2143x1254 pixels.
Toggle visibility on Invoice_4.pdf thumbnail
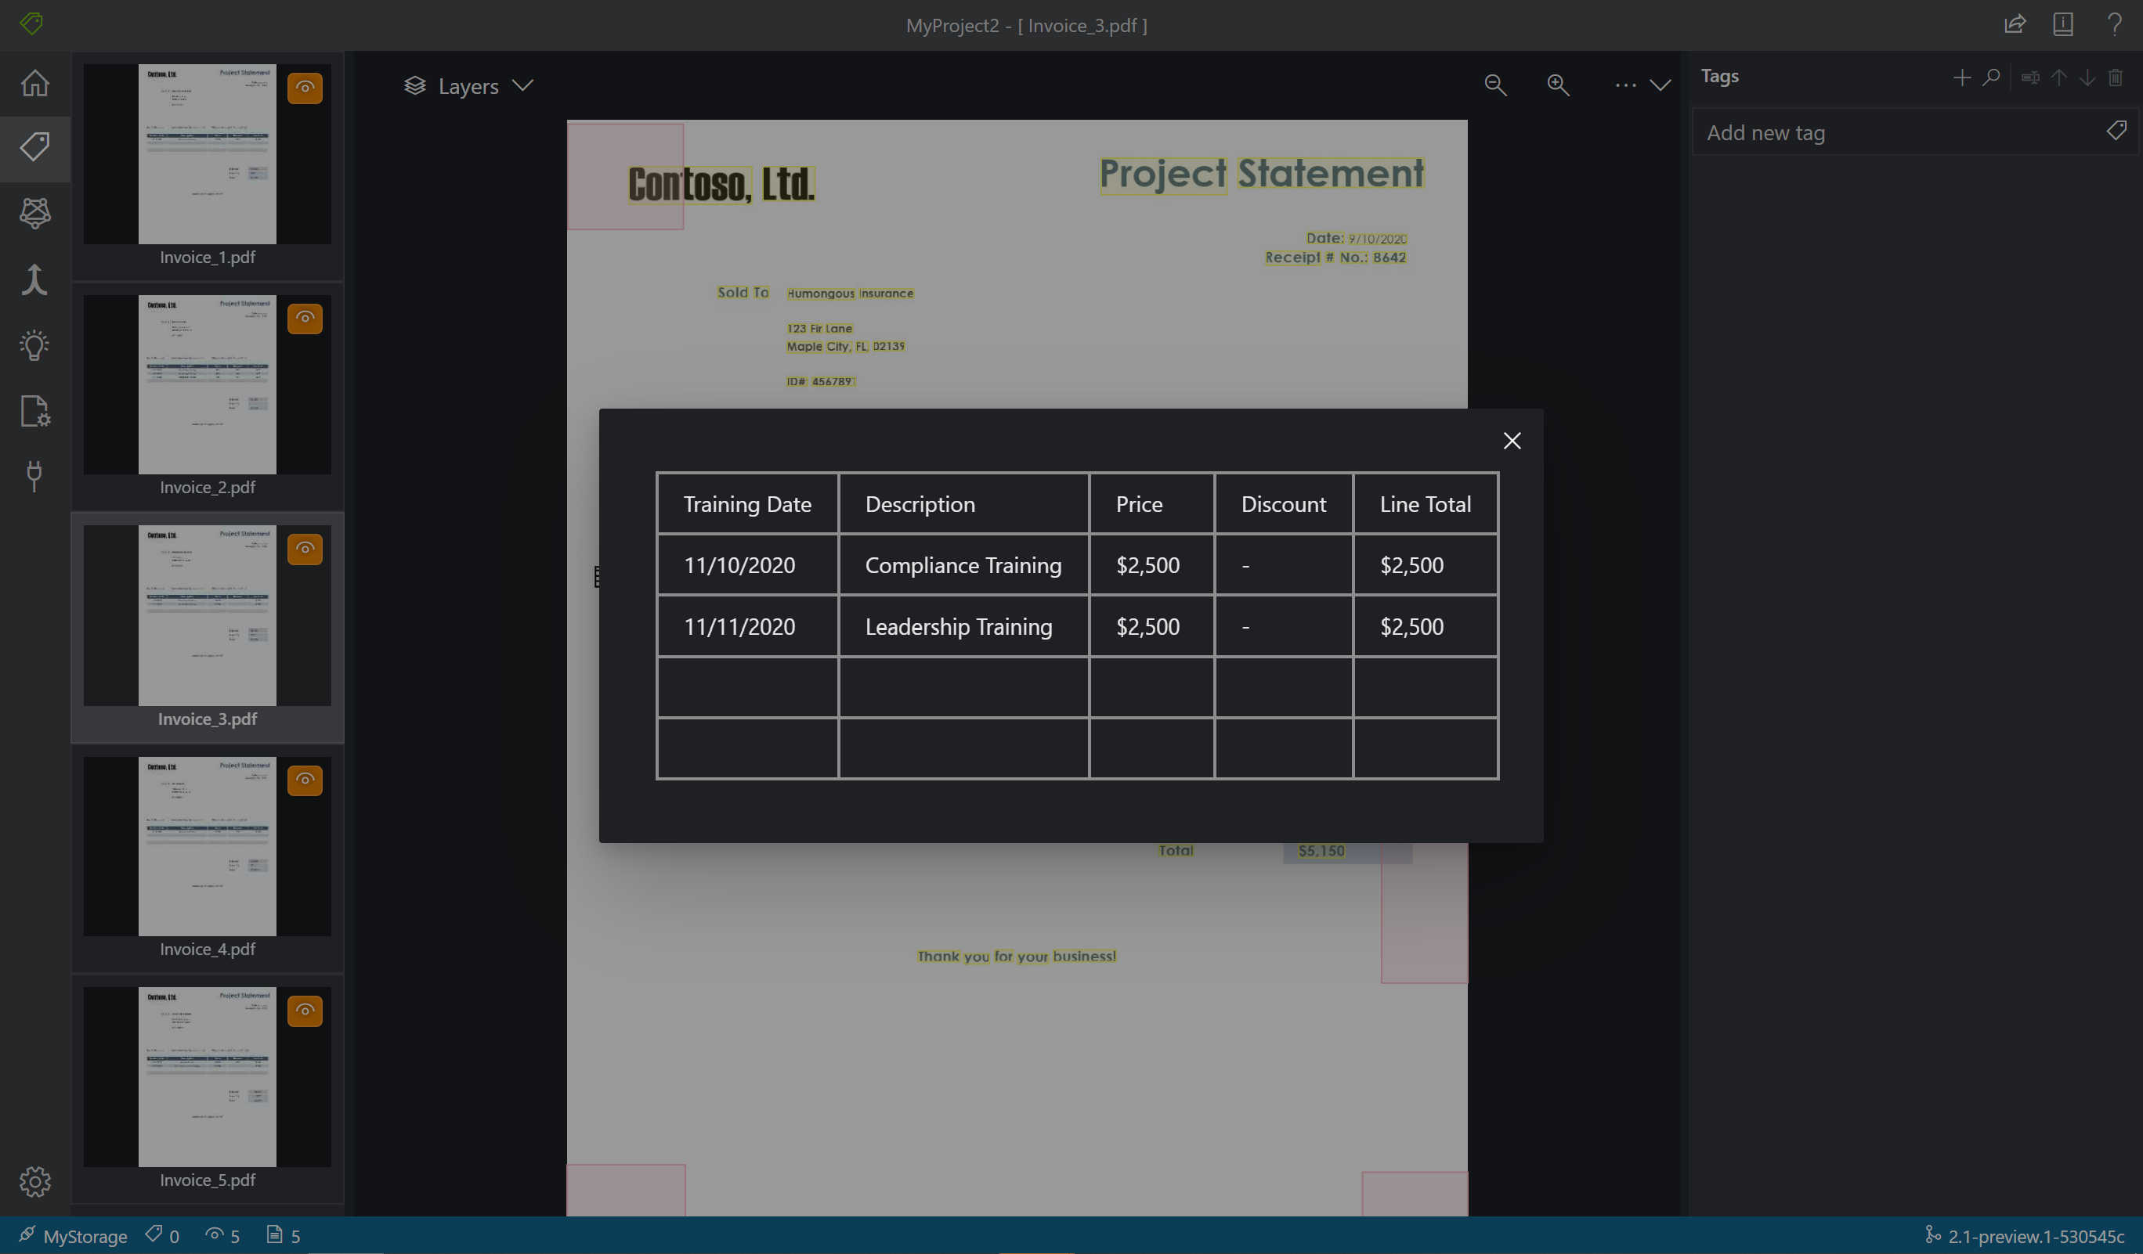pyautogui.click(x=305, y=780)
